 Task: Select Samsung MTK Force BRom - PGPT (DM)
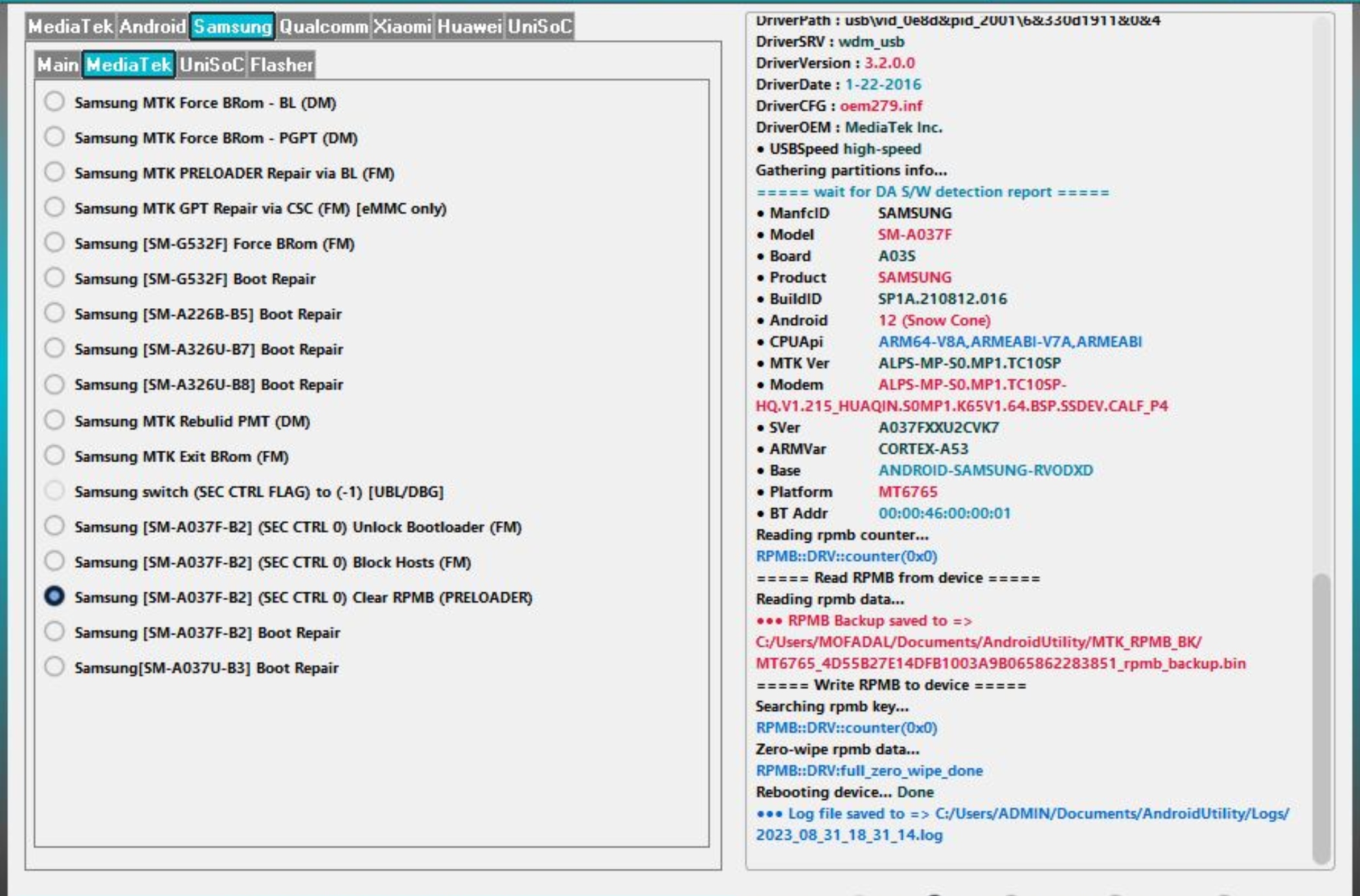(54, 137)
